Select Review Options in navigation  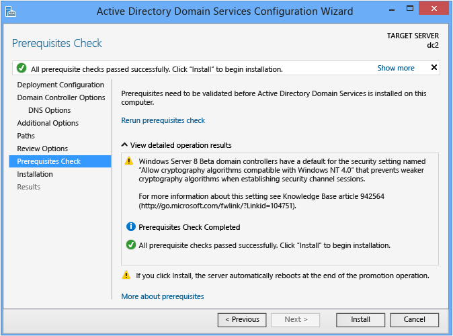coord(42,149)
